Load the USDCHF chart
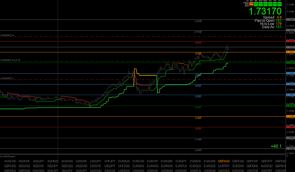 tap(95, 166)
